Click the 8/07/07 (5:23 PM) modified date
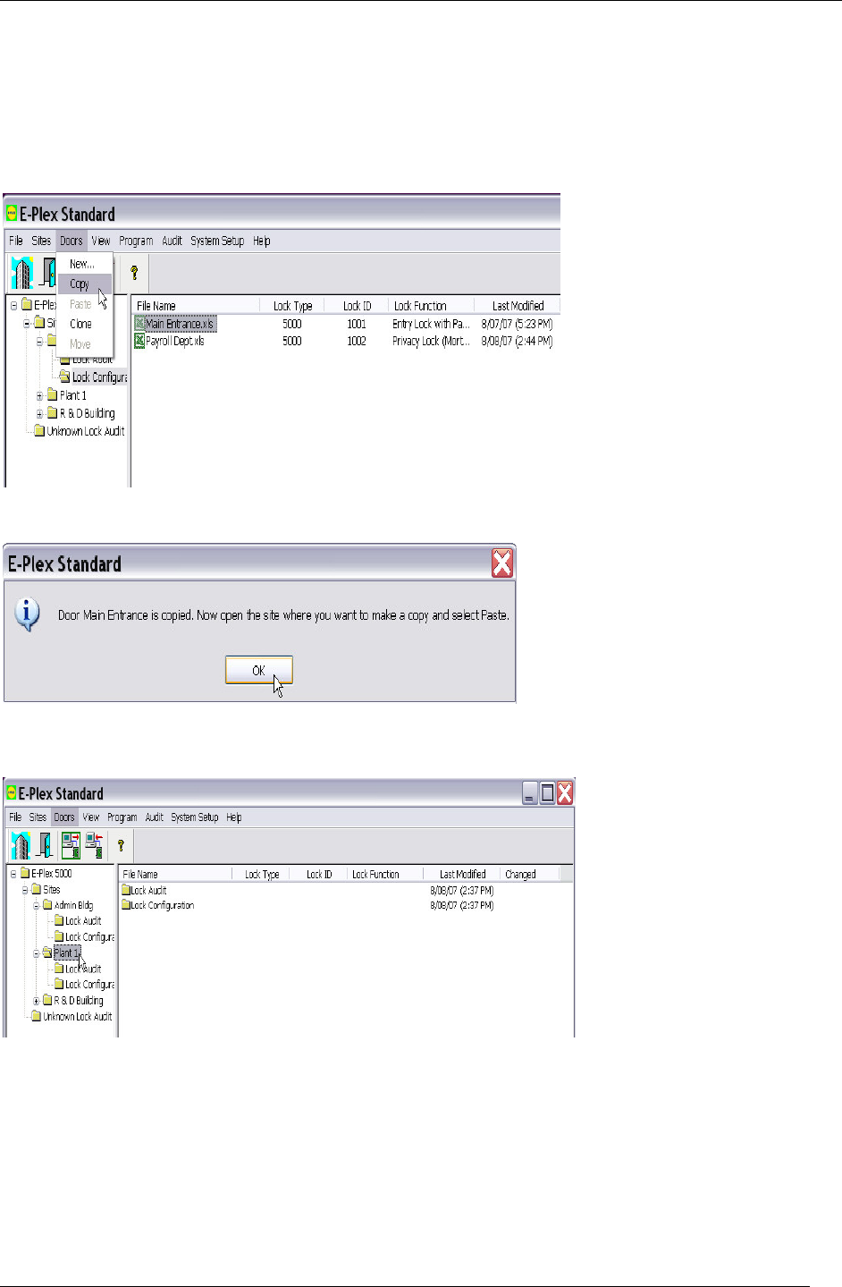The image size is (842, 1287). point(517,324)
